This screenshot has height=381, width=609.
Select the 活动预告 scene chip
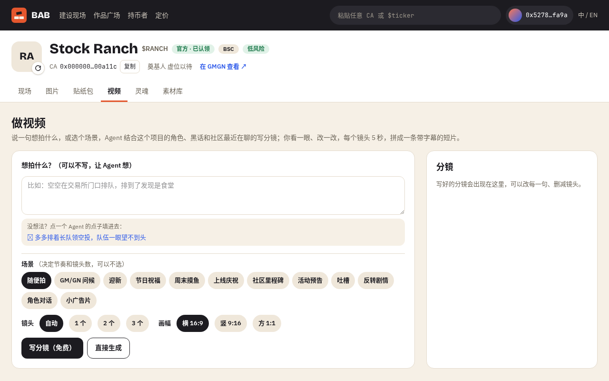[310, 281]
